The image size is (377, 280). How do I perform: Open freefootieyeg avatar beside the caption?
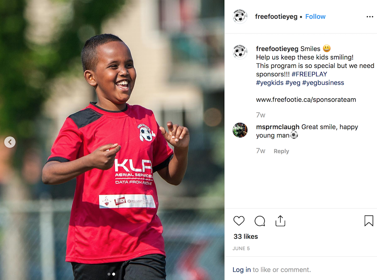tap(240, 51)
